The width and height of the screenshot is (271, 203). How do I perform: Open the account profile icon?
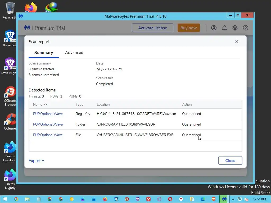(214, 28)
